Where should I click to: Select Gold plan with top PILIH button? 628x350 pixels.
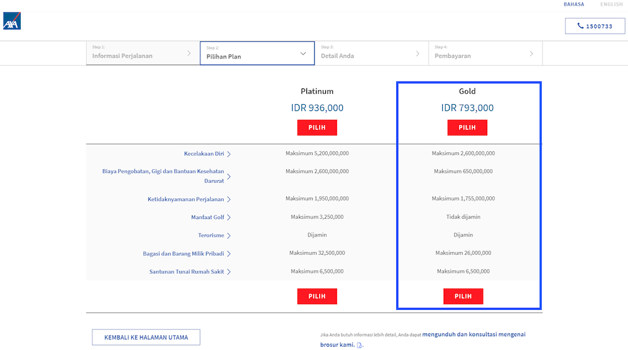(x=467, y=127)
